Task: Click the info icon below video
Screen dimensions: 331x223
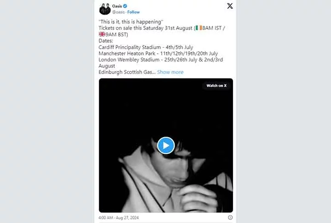Action: [230, 217]
